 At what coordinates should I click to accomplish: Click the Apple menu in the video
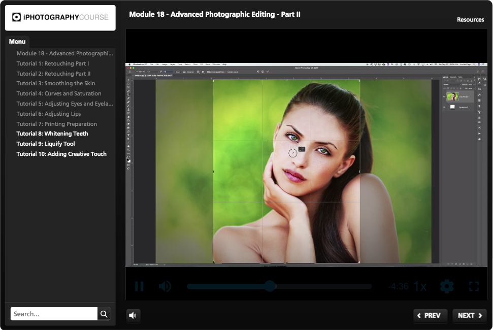coord(129,64)
